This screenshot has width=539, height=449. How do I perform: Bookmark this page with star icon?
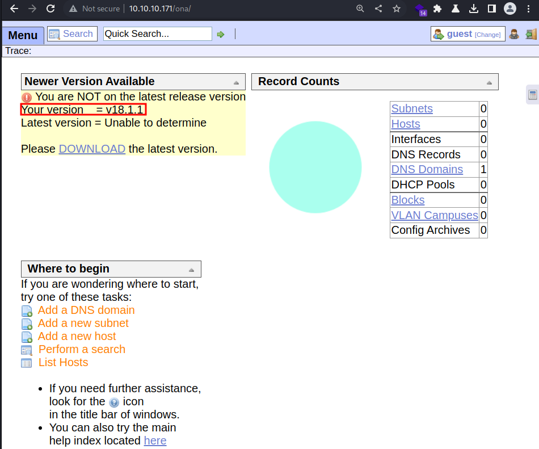[397, 9]
